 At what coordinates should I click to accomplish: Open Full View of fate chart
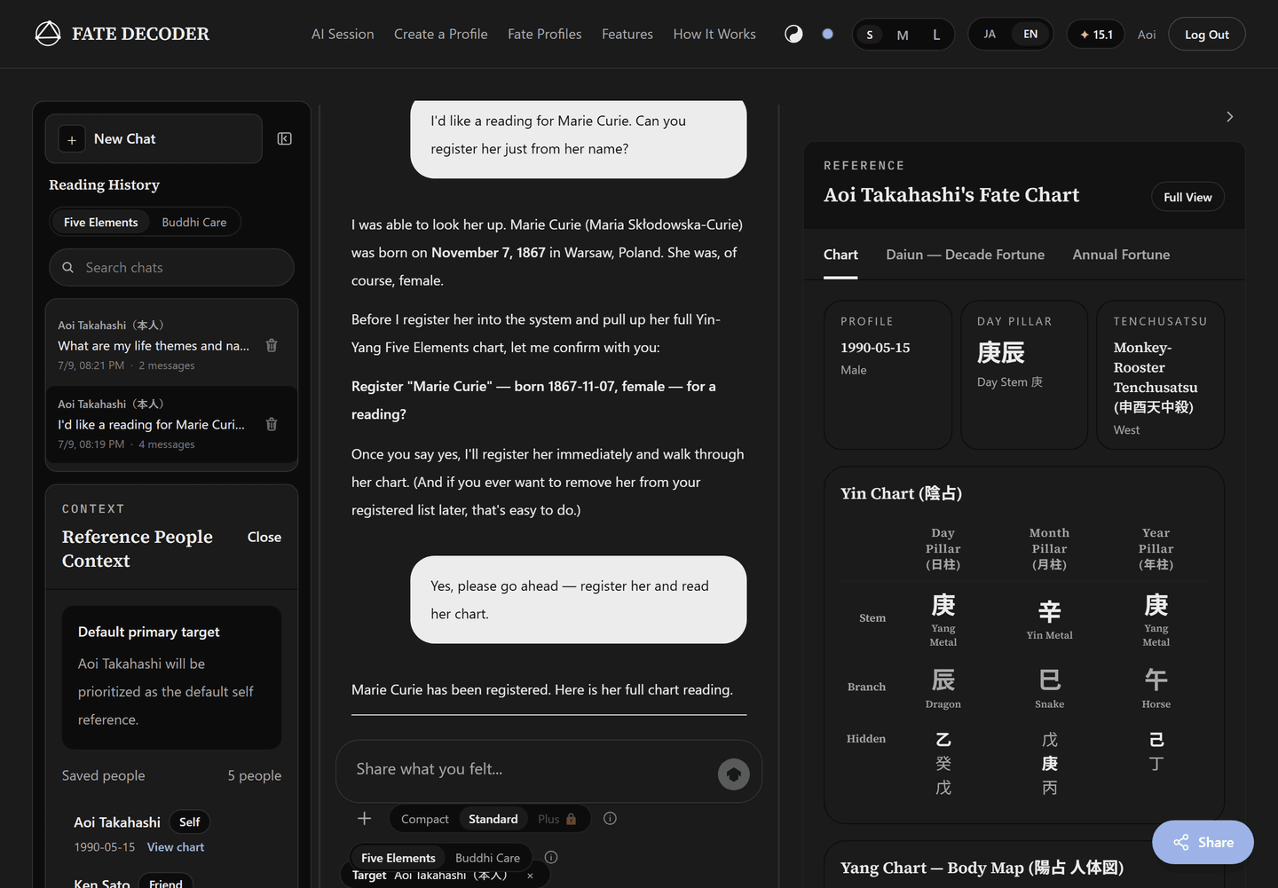[x=1187, y=197]
